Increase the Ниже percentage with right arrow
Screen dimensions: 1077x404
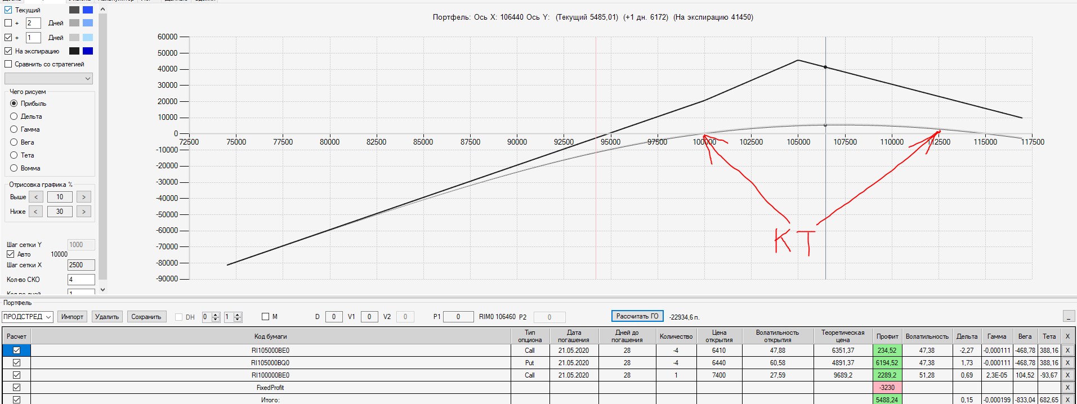point(84,212)
